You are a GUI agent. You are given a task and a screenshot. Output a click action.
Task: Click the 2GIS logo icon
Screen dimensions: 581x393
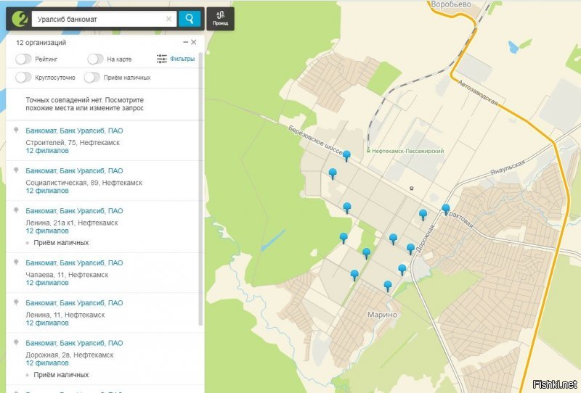click(20, 19)
